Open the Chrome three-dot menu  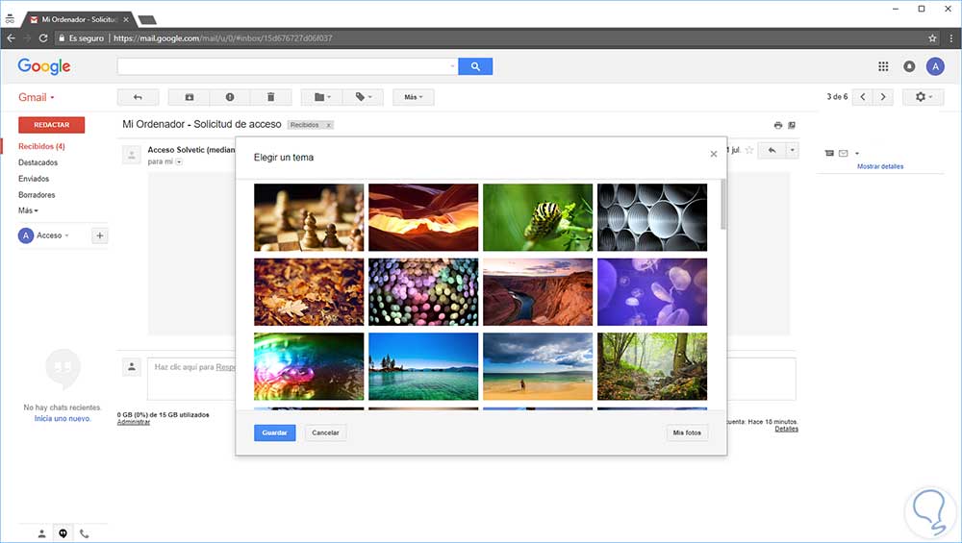click(x=951, y=38)
